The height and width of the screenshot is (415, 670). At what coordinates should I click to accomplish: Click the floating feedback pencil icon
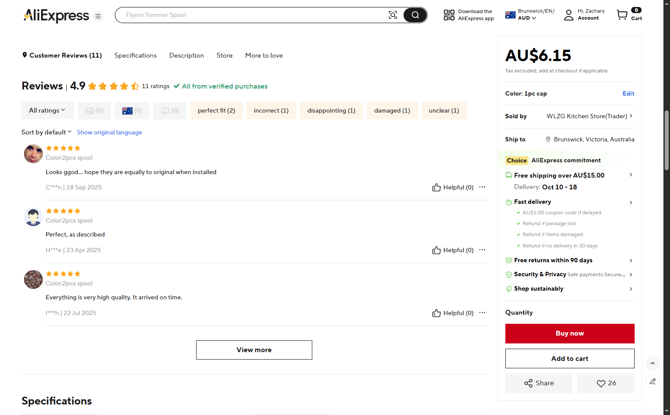click(x=653, y=381)
